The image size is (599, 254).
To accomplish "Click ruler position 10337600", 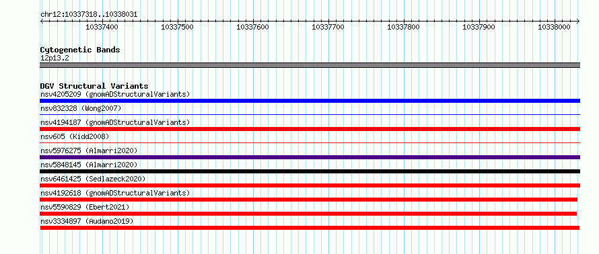I will [x=252, y=27].
